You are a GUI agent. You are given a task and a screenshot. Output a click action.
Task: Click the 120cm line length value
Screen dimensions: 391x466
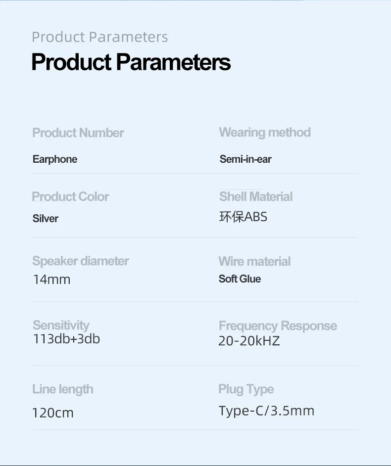[53, 413]
